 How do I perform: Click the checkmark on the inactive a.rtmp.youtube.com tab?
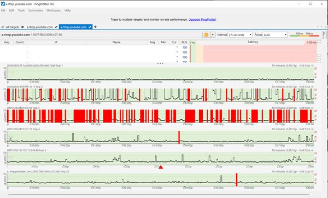[x=56, y=27]
